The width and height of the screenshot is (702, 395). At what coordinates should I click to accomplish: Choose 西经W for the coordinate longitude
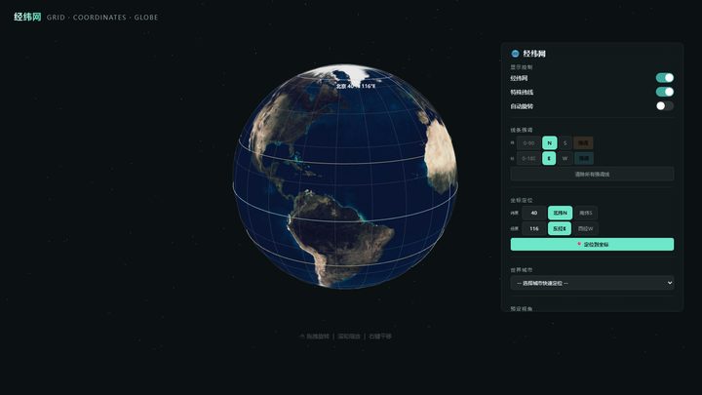coord(586,228)
